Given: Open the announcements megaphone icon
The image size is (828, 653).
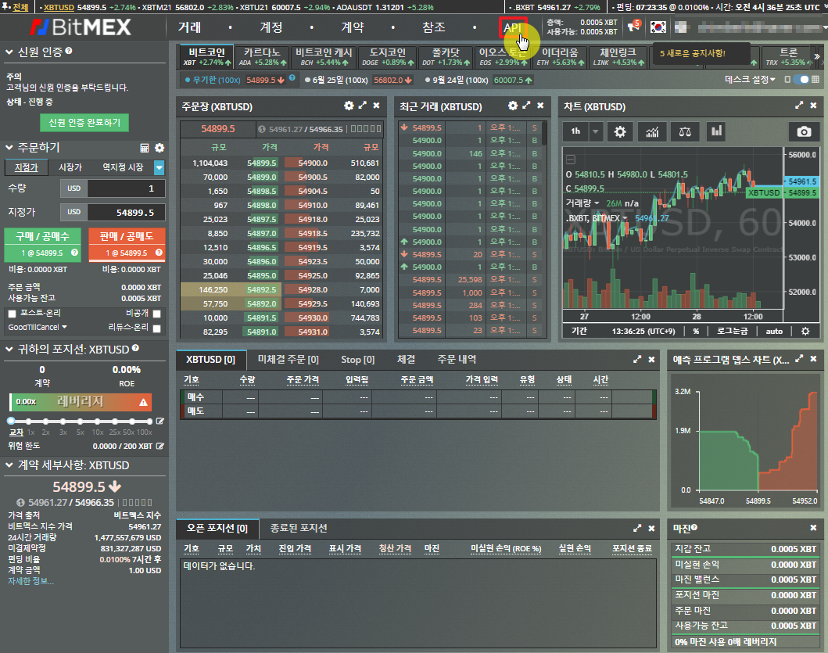Looking at the screenshot, I should [x=632, y=27].
